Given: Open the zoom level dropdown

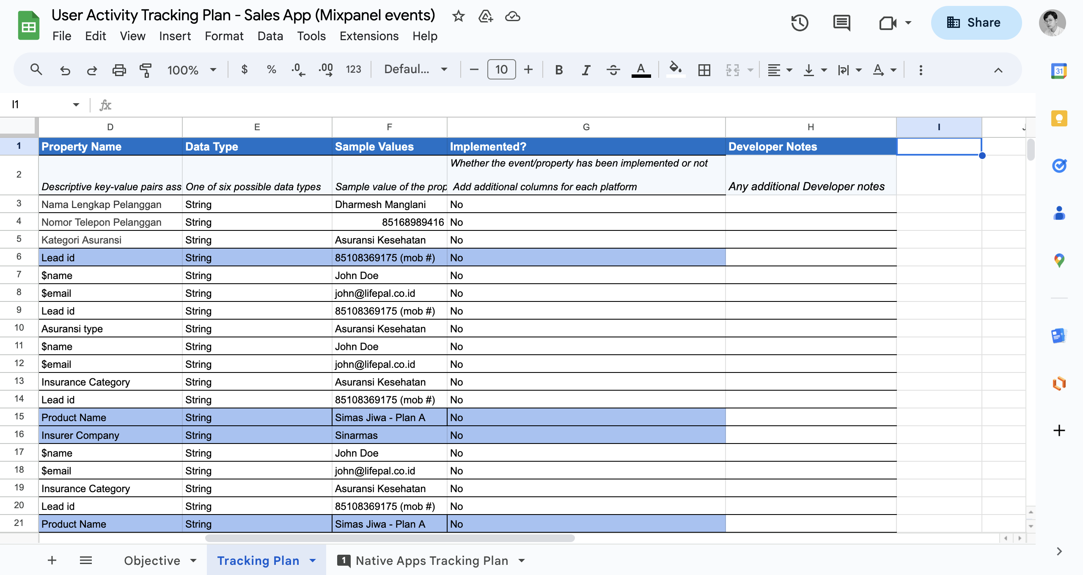Looking at the screenshot, I should (192, 70).
